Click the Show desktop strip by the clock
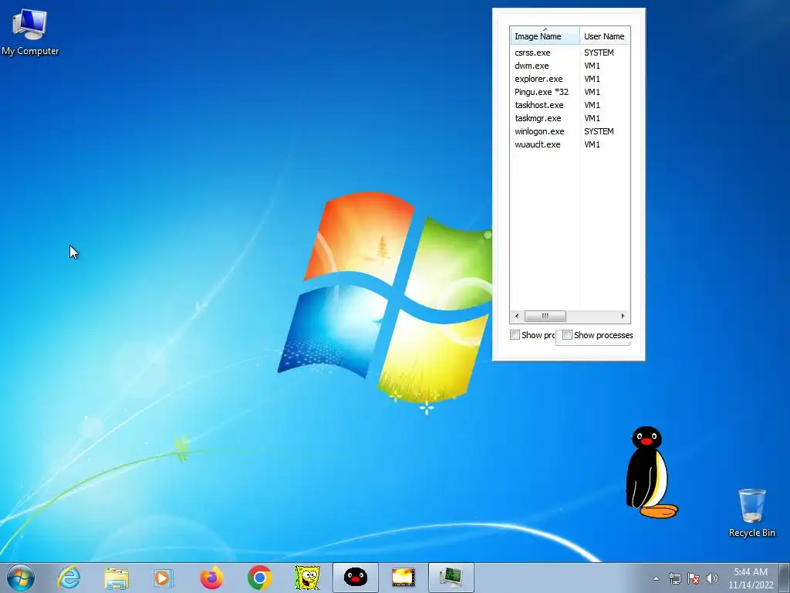This screenshot has height=593, width=790. (785, 578)
